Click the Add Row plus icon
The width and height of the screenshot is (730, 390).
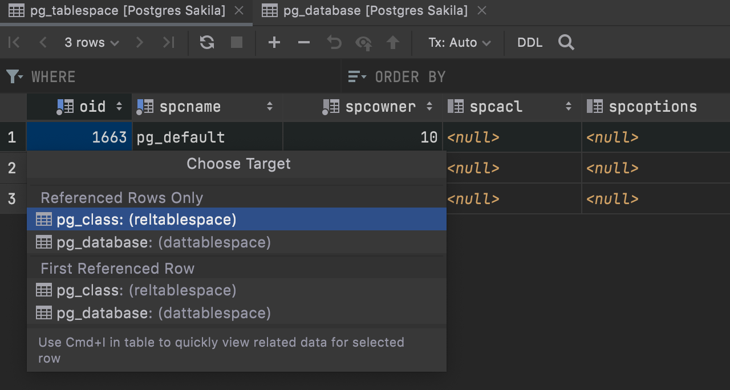[x=274, y=42]
